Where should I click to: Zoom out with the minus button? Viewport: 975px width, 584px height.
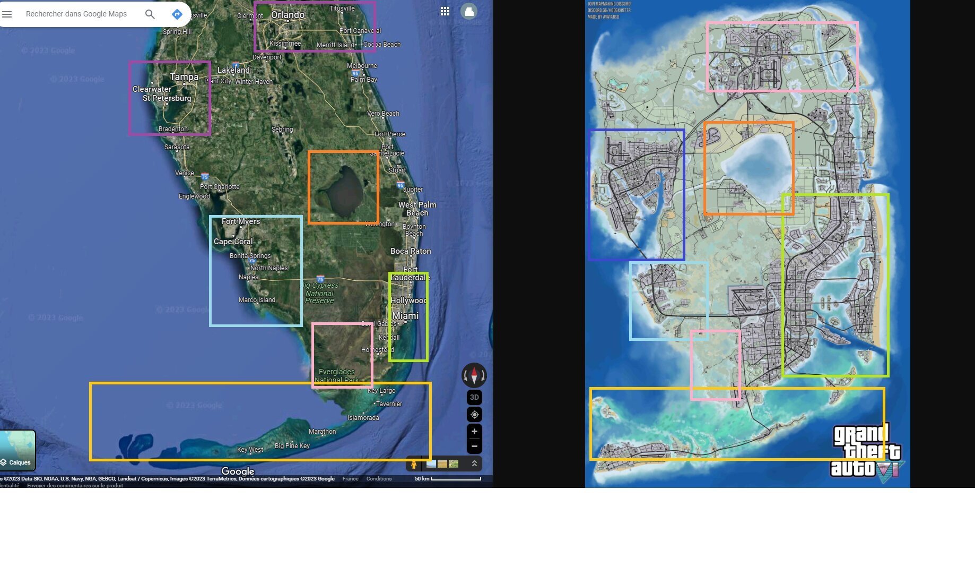474,446
